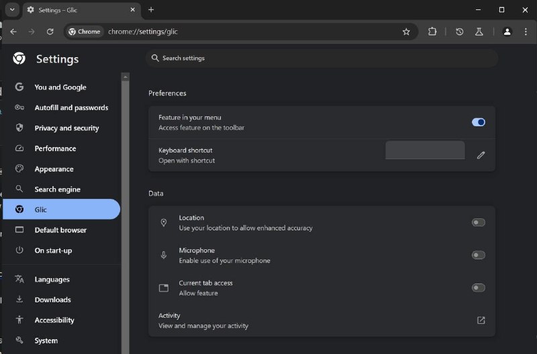Click the download arrow icon for Downloads
537x354 pixels.
(x=19, y=299)
